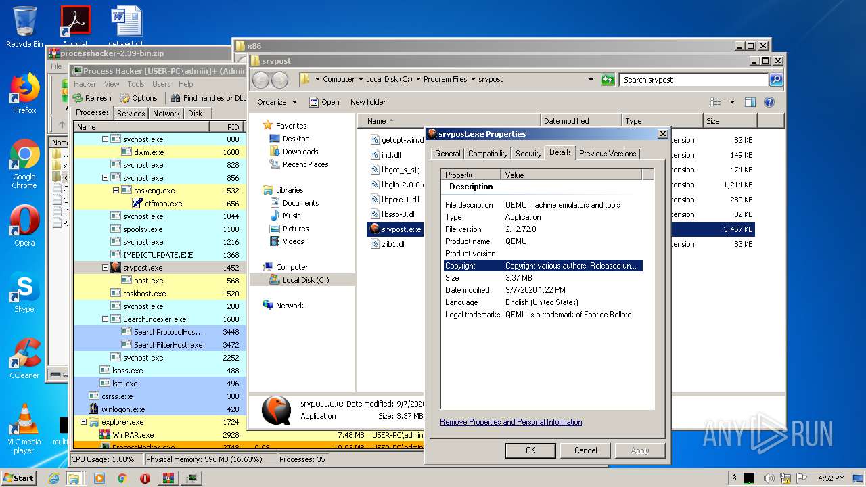The height and width of the screenshot is (487, 866).
Task: Toggle the preview pane icon
Action: [750, 102]
